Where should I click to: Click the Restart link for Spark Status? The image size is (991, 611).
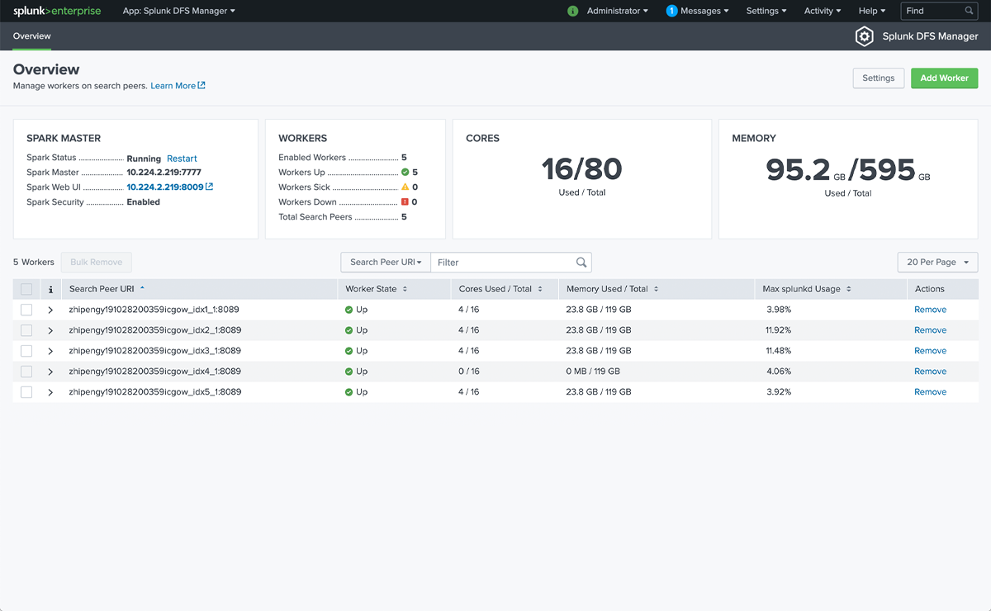point(182,159)
